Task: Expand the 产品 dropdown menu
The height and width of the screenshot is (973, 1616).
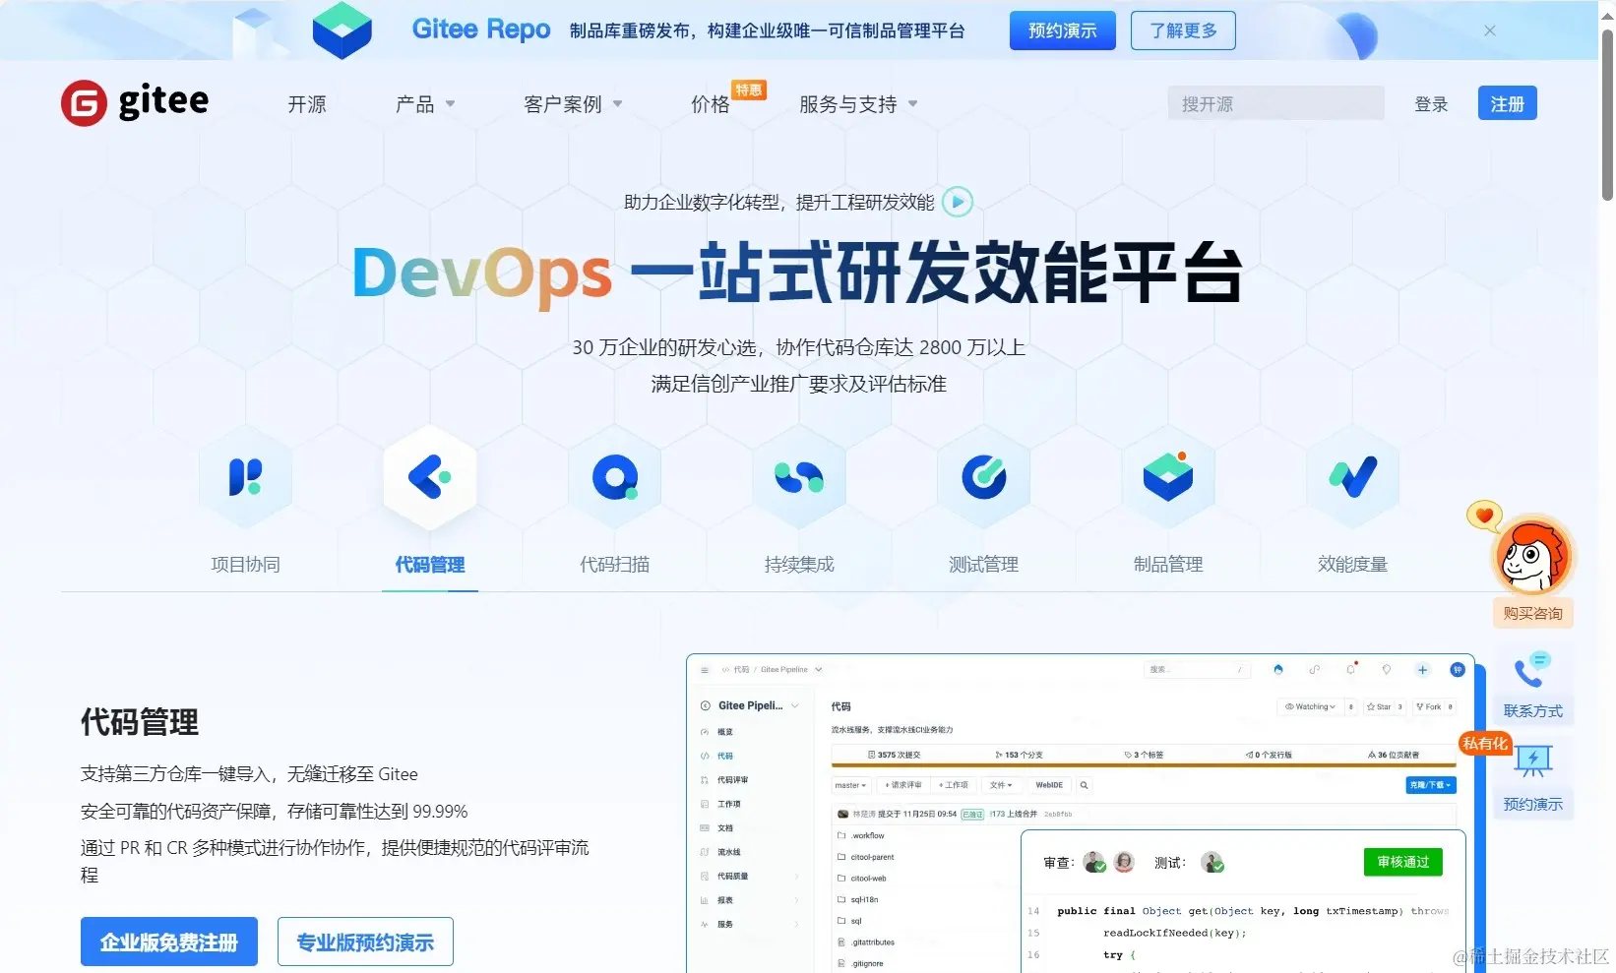Action: point(425,104)
